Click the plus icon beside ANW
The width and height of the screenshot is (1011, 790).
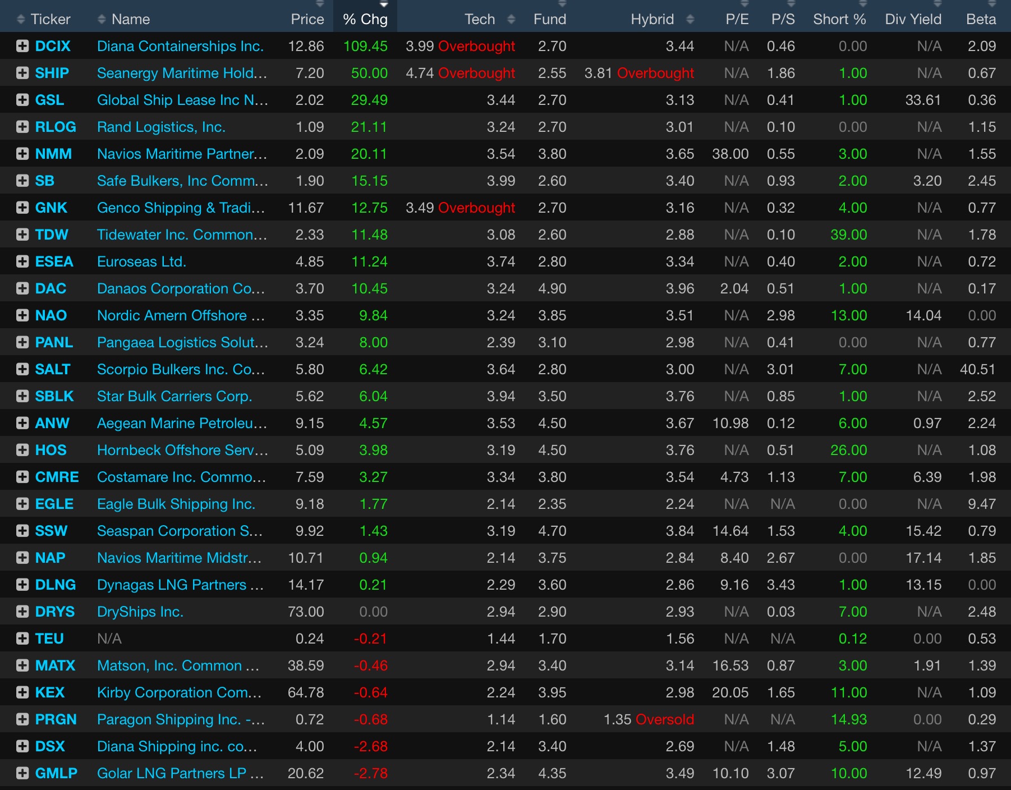[x=22, y=423]
